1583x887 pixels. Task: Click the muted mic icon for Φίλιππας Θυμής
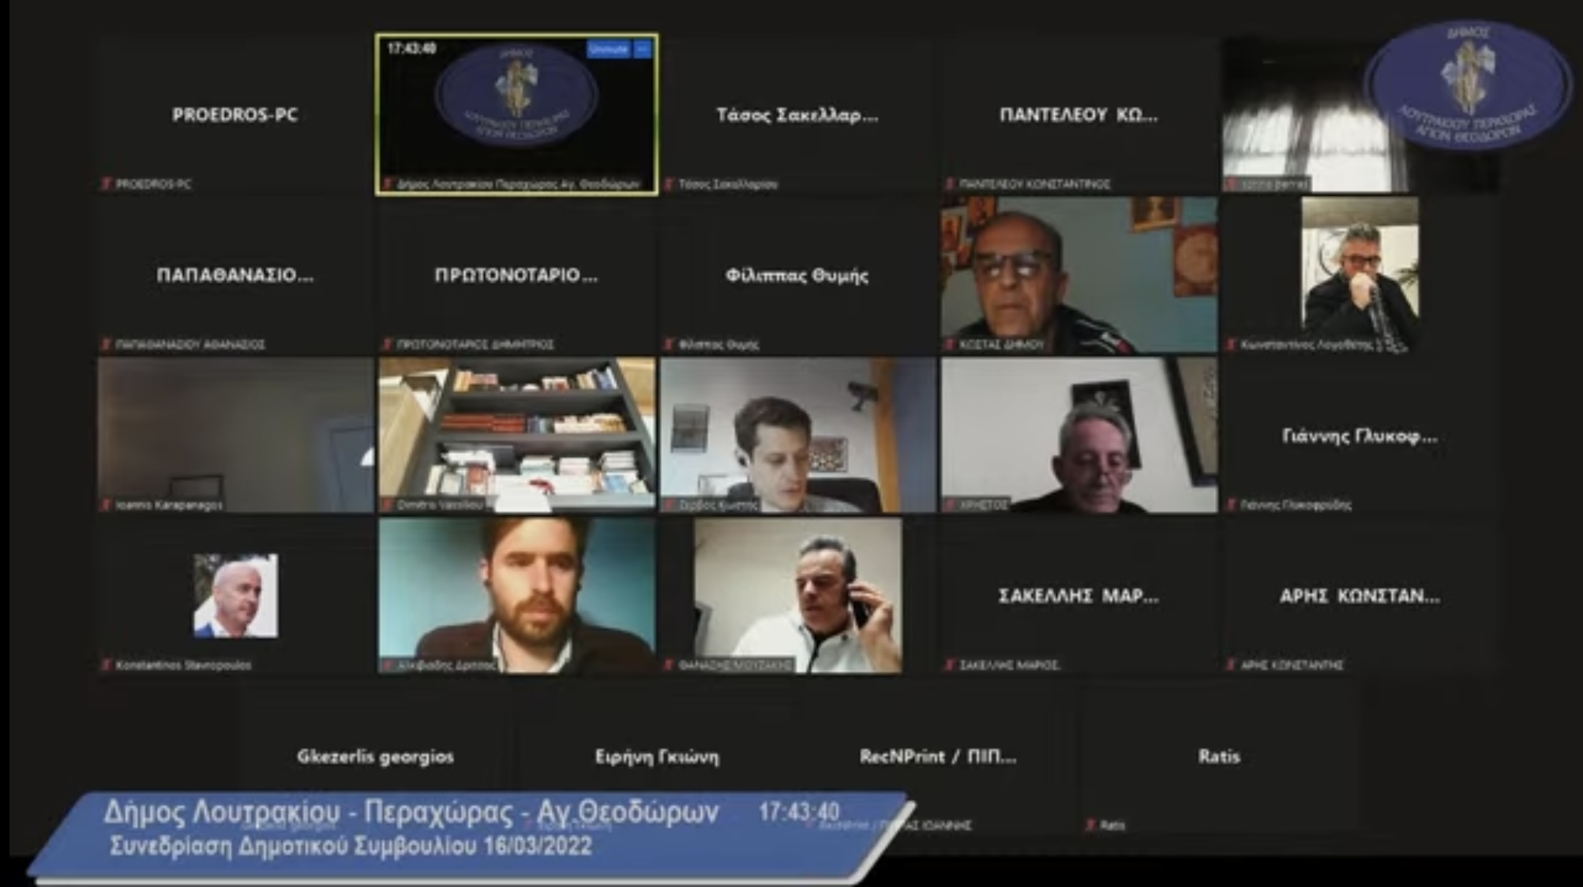(669, 344)
